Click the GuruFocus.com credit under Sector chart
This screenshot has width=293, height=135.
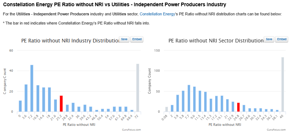click(x=276, y=130)
